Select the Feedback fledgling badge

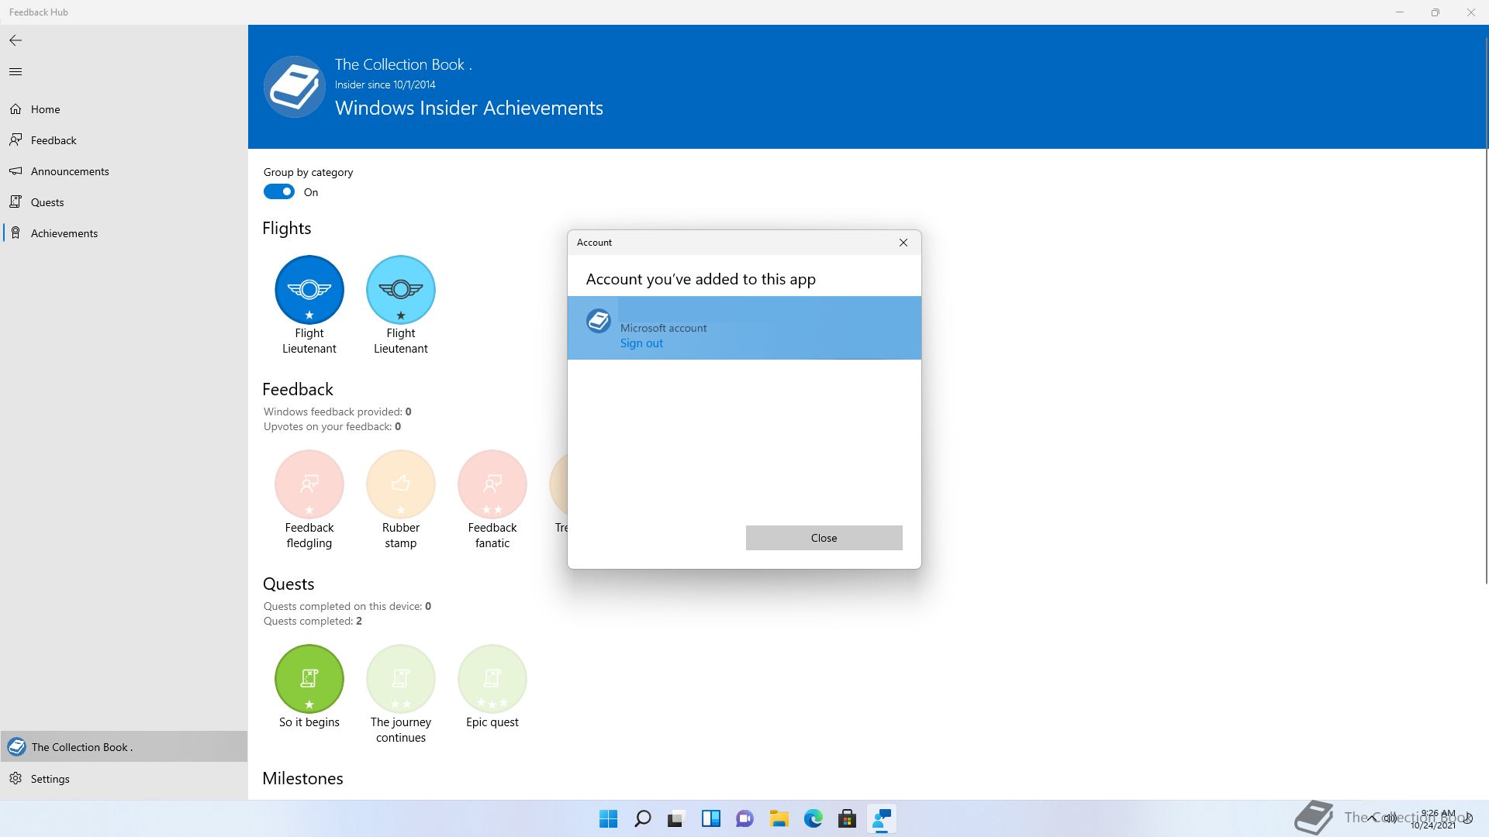(309, 484)
